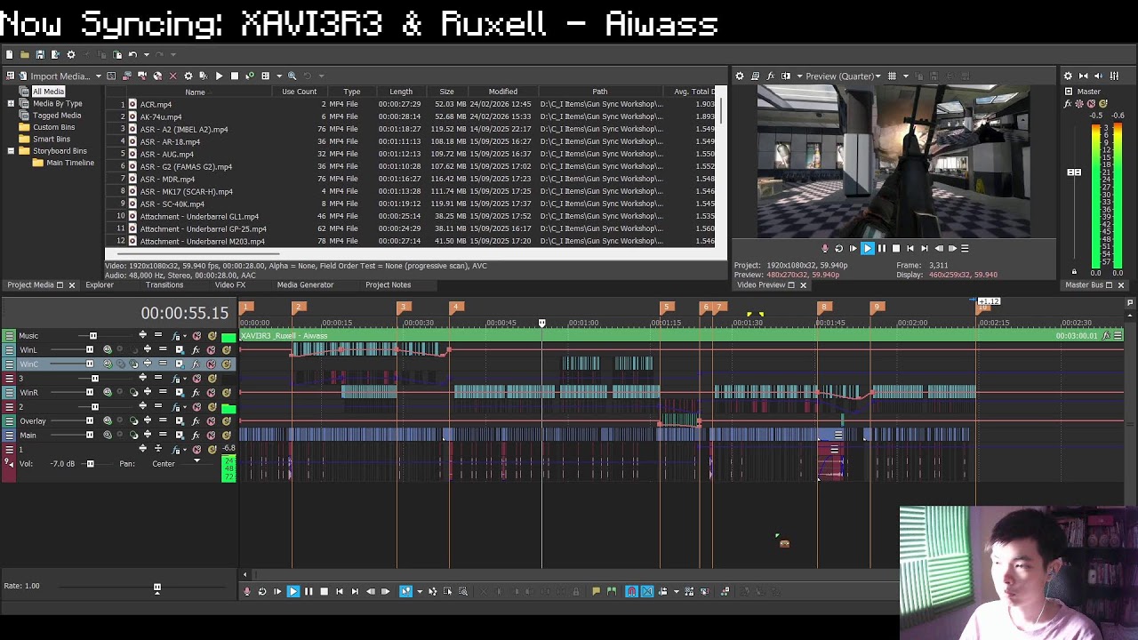
Task: Switch to the Explorer tab
Action: (x=100, y=284)
